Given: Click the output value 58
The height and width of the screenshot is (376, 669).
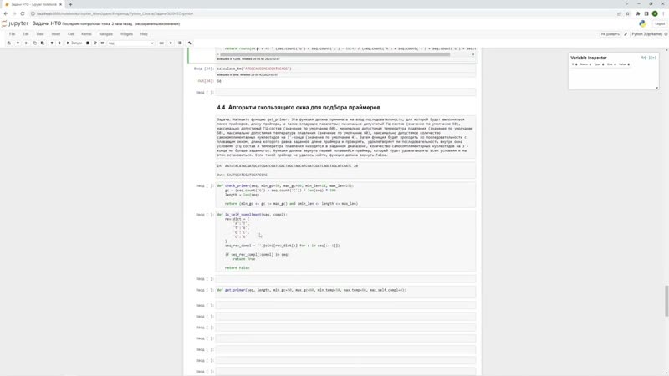Looking at the screenshot, I should pos(219,81).
